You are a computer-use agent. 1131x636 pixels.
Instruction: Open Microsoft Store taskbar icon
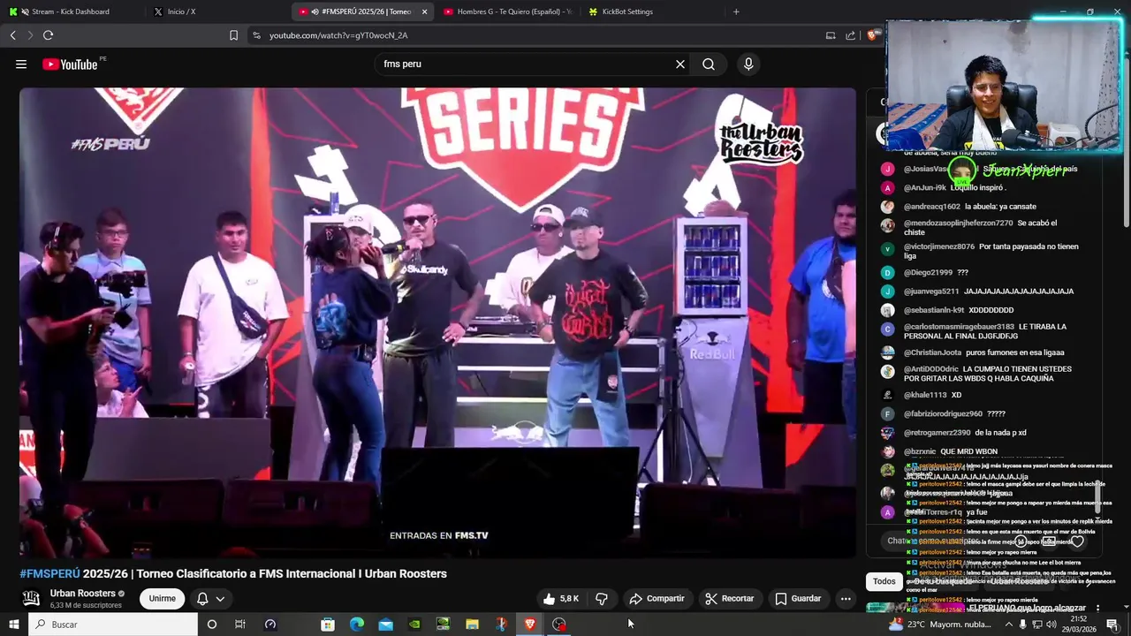pos(328,625)
